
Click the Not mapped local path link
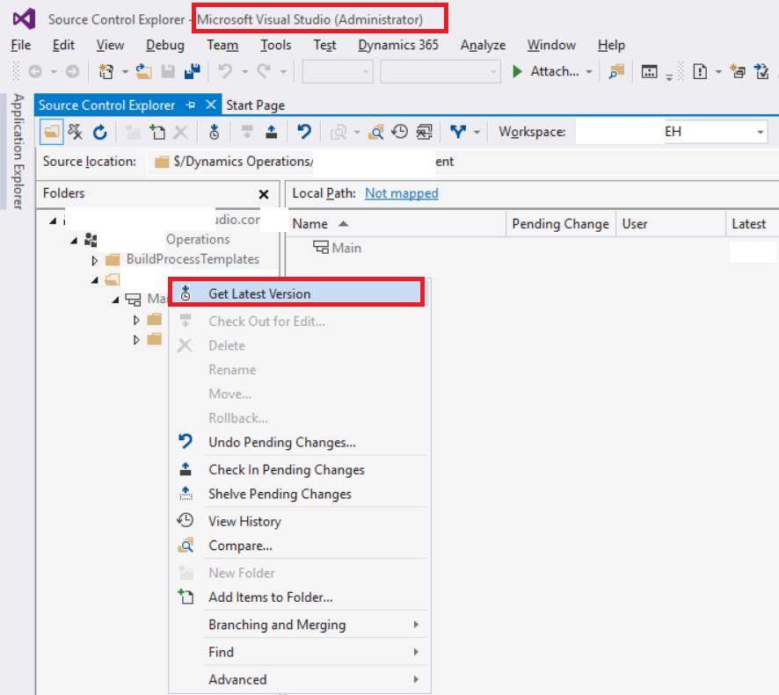point(401,193)
